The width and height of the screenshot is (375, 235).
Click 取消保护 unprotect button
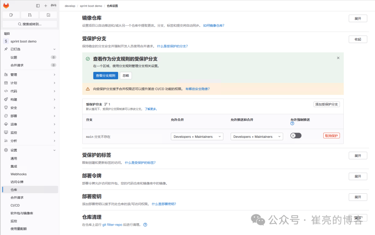[332, 135]
